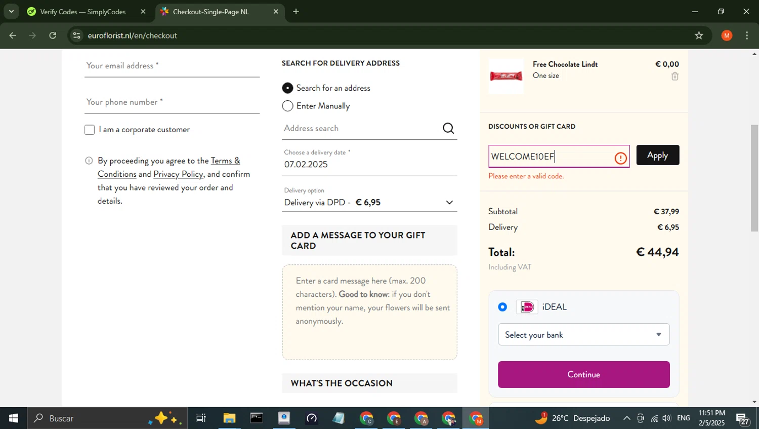Open a new browser tab
Image resolution: width=759 pixels, height=429 pixels.
click(x=296, y=12)
